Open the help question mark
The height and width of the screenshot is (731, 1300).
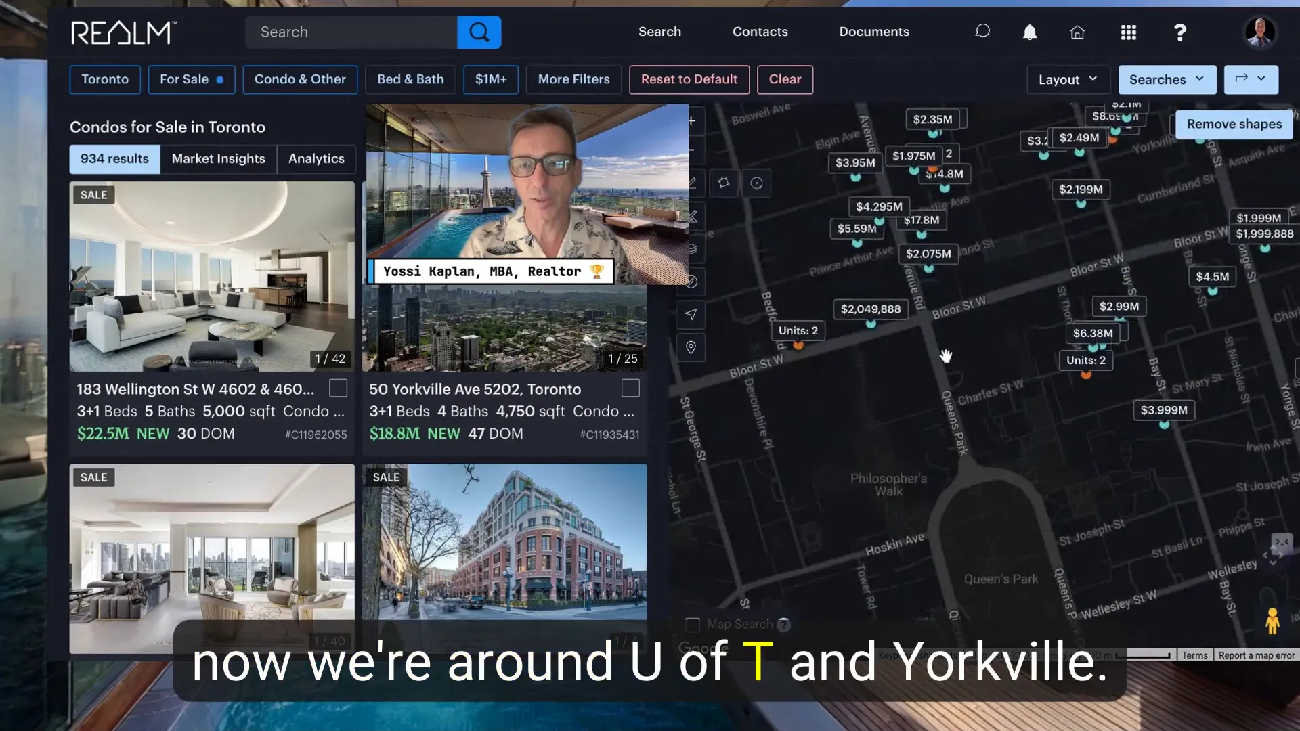[x=1180, y=32]
